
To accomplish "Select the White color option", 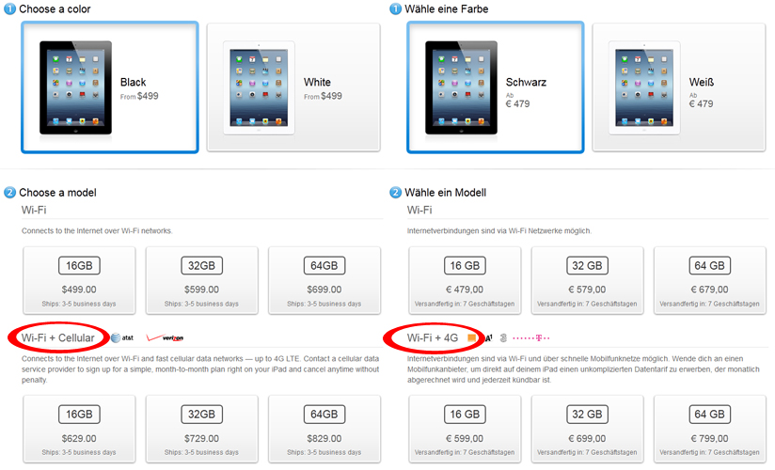I will click(293, 87).
